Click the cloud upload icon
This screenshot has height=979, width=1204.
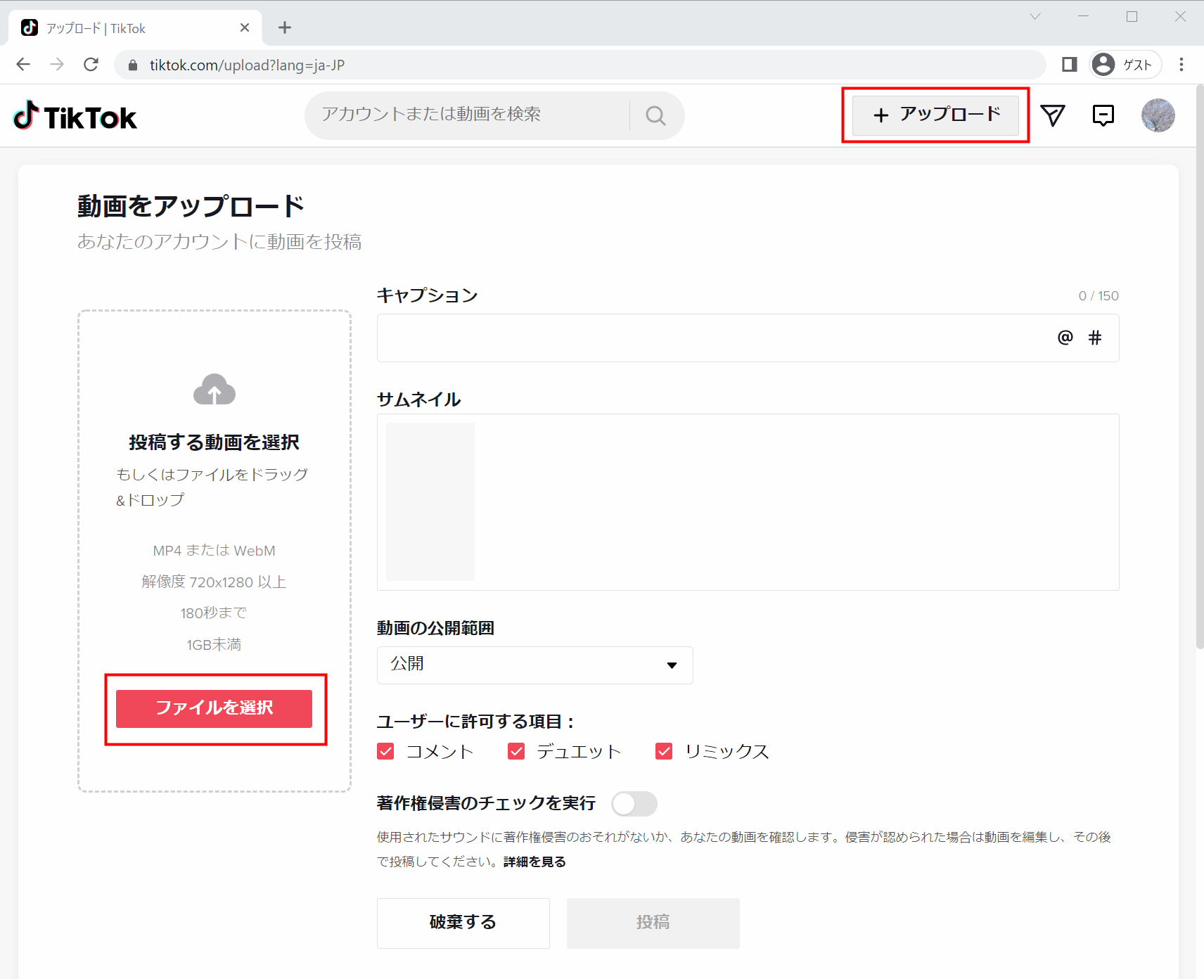pos(214,389)
